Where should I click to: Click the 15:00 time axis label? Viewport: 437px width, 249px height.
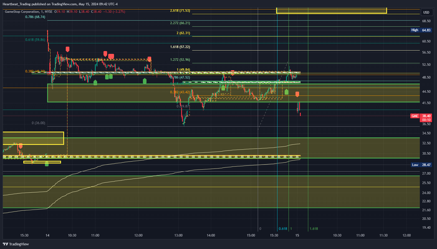click(x=251, y=235)
